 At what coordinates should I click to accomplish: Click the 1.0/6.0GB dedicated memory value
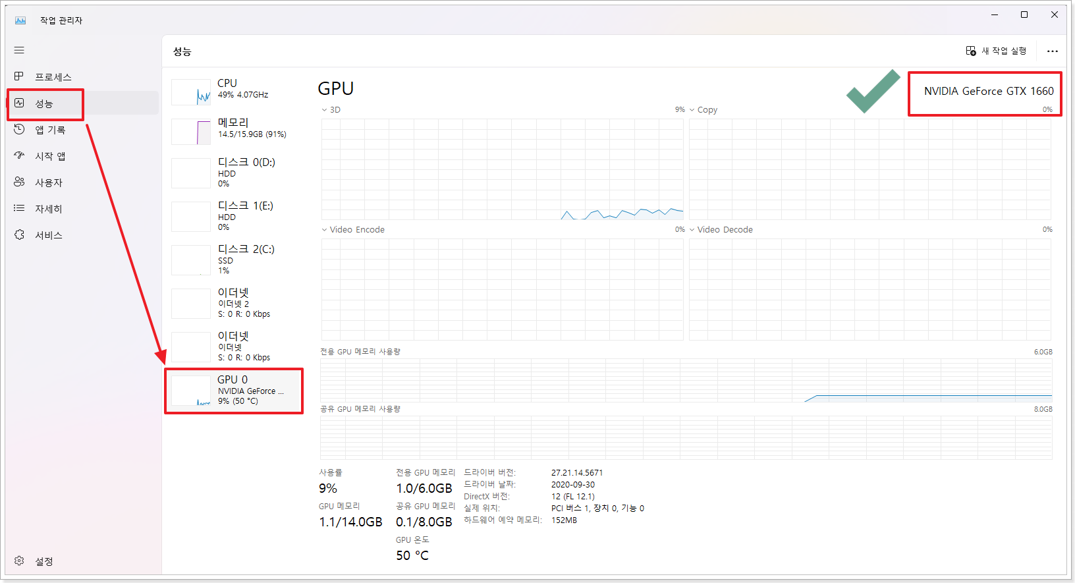click(424, 488)
